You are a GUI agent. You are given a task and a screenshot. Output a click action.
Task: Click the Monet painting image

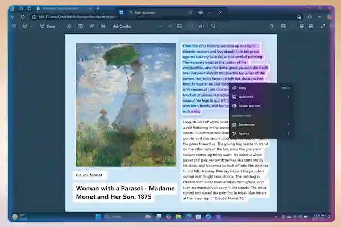click(x=126, y=105)
